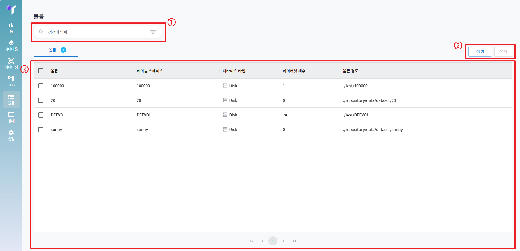Focus the 검색어 입력 search field
Screen dimensions: 520x251
[98, 32]
